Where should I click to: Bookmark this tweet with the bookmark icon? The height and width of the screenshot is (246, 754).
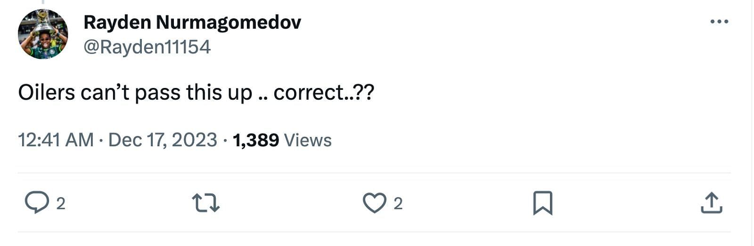click(542, 203)
